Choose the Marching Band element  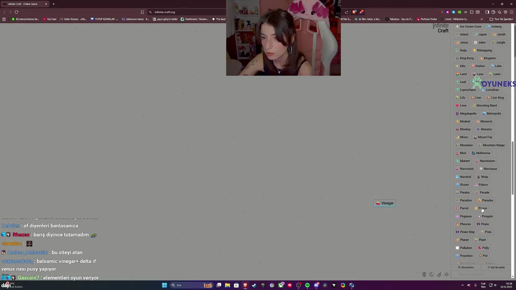tap(484, 106)
